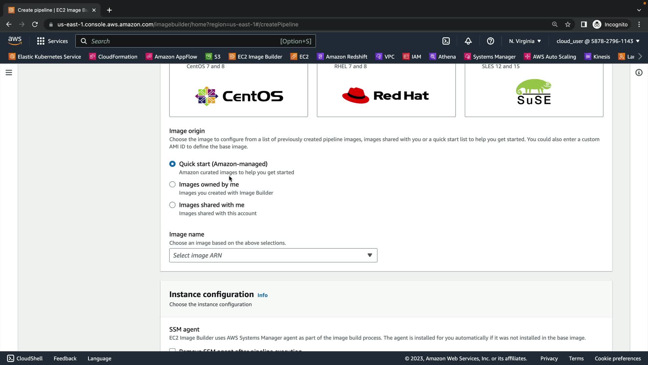Expand the cloud_user account menu
Viewport: 648px width, 365px height.
click(x=598, y=41)
